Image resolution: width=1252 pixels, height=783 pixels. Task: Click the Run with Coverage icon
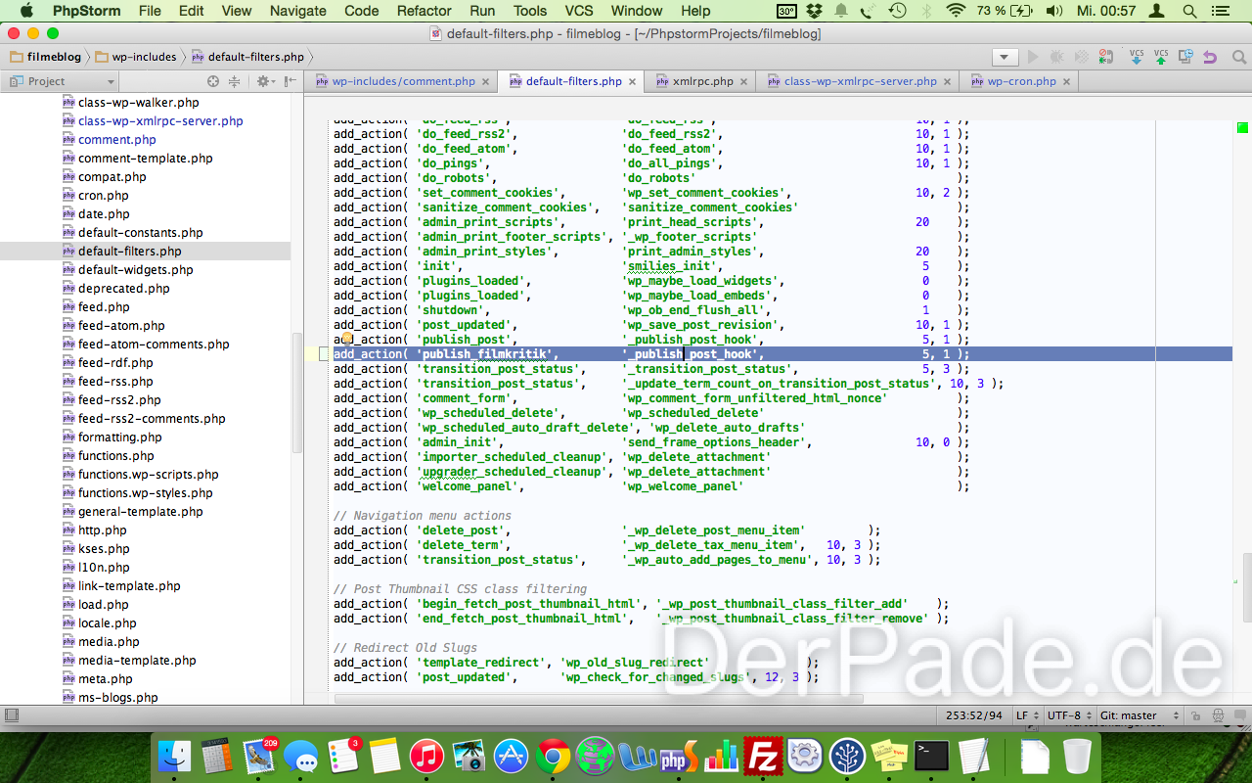[x=1081, y=57]
